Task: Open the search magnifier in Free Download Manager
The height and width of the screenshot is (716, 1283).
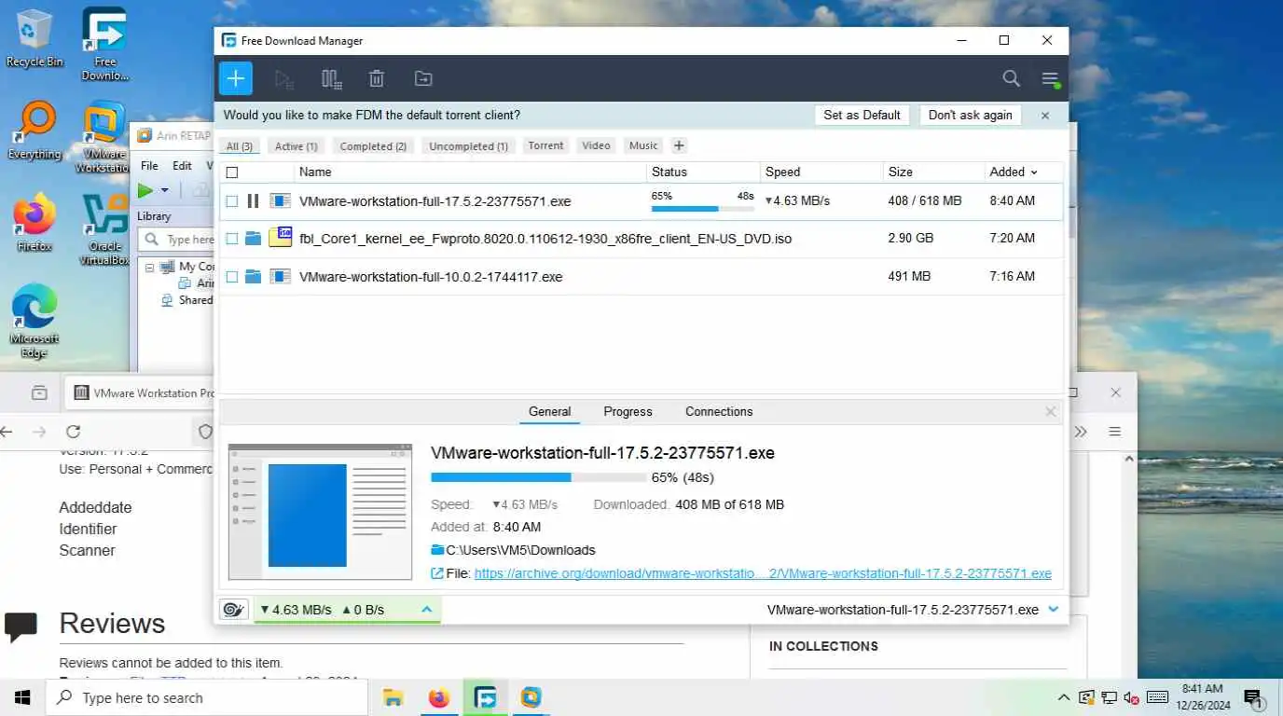Action: [1011, 79]
